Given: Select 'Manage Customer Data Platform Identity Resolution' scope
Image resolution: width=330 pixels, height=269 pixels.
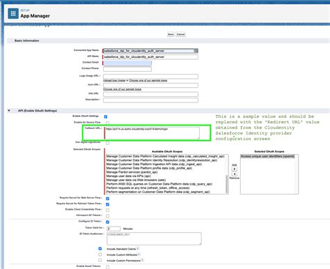Looking at the screenshot, I should [162, 160].
